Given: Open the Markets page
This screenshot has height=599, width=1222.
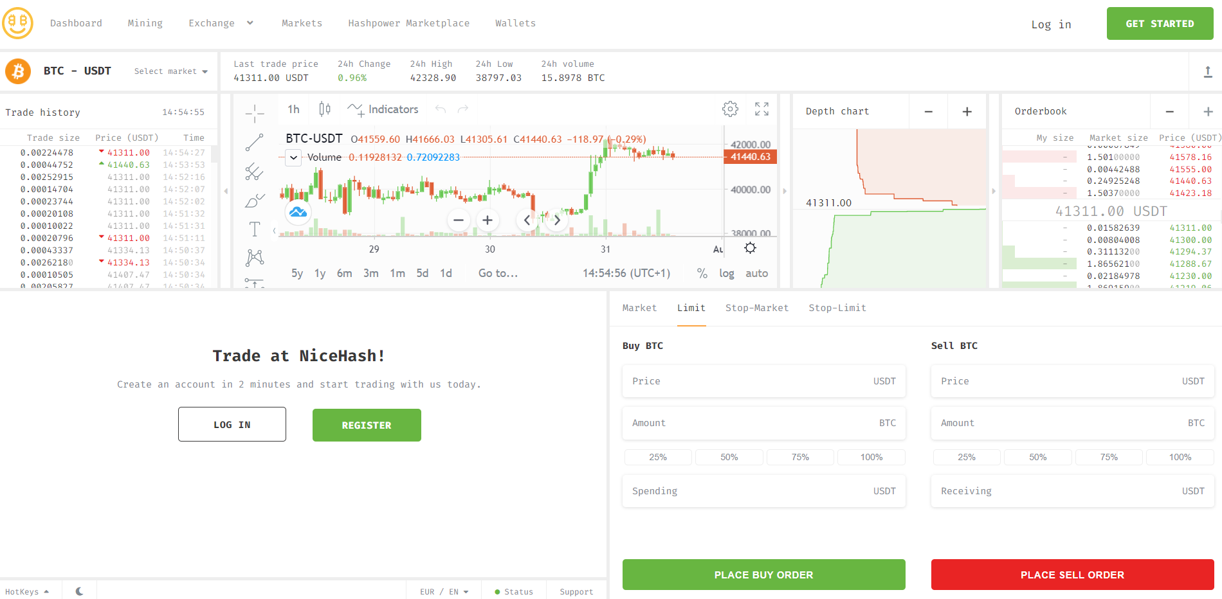Looking at the screenshot, I should (x=302, y=23).
